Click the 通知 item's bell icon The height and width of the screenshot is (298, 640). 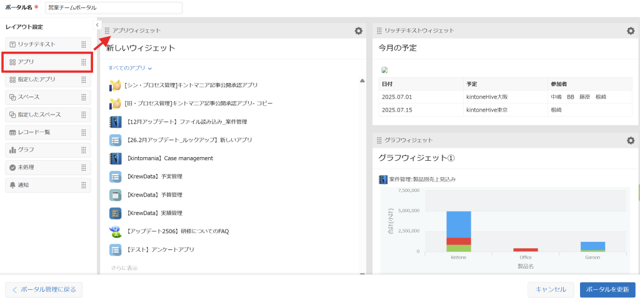point(12,185)
